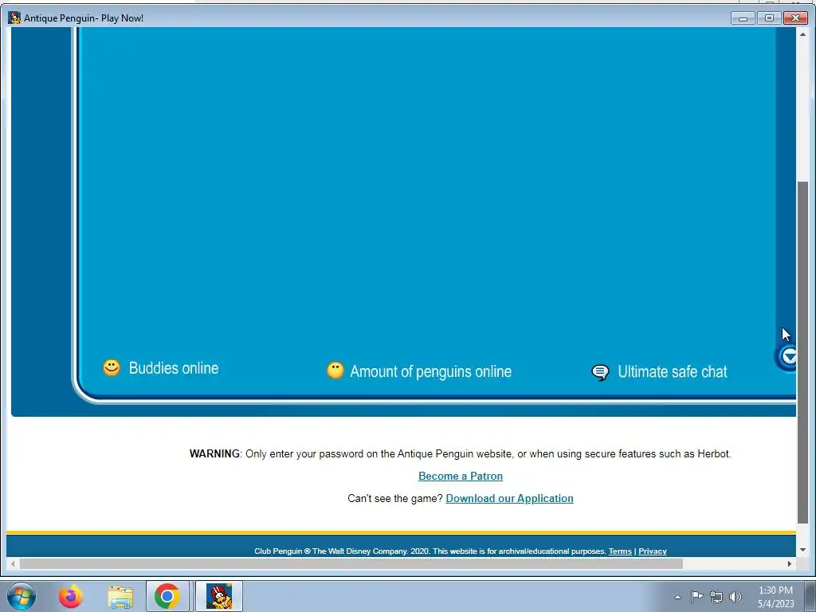
Task: Click the horizontal scrollbar right arrow
Action: 790,563
